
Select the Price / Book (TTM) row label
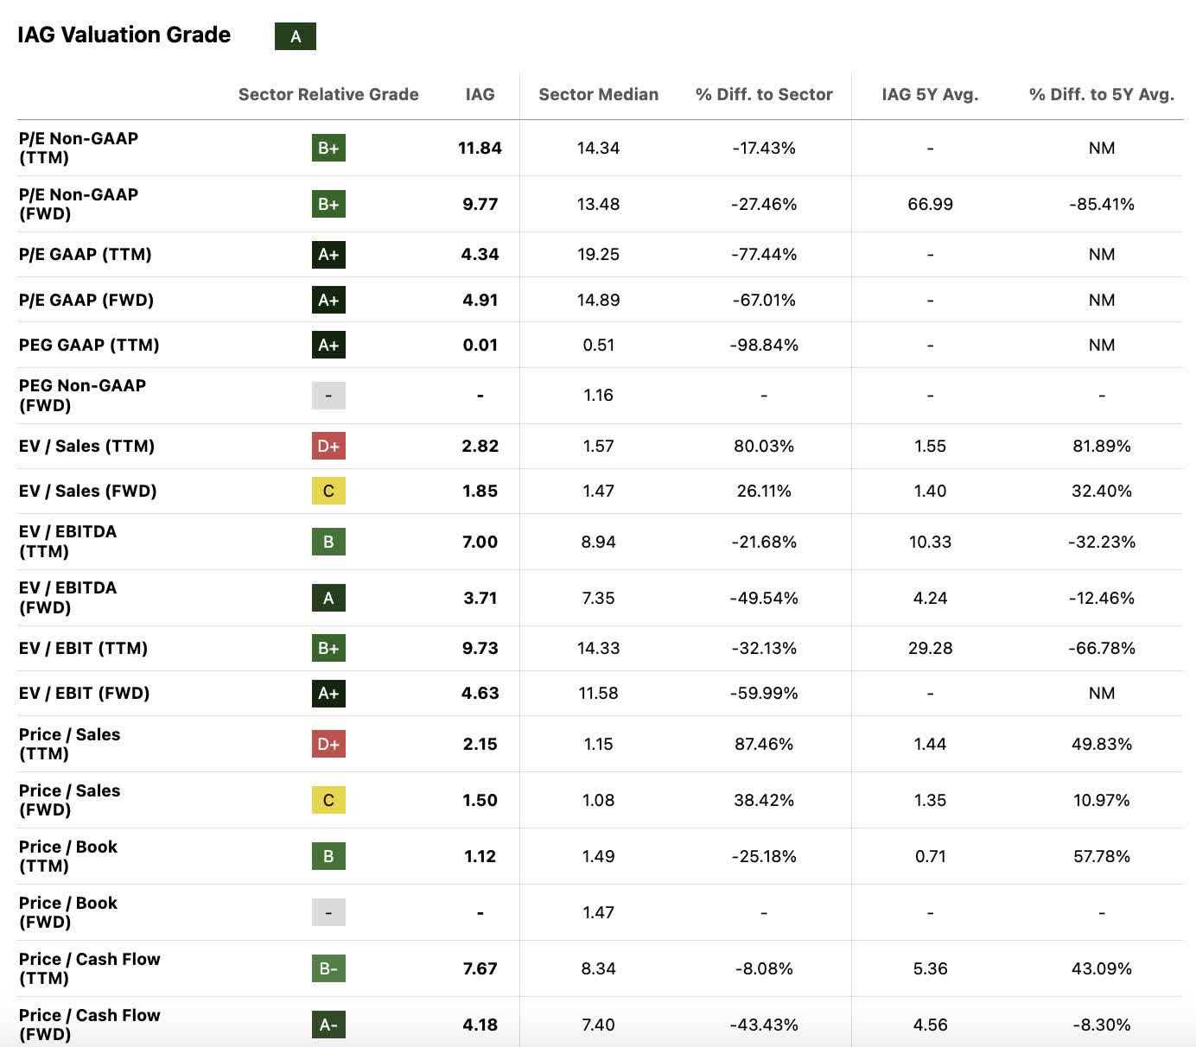[68, 856]
